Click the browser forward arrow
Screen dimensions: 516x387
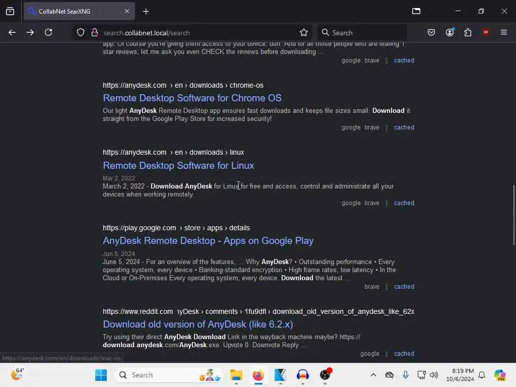pos(30,32)
